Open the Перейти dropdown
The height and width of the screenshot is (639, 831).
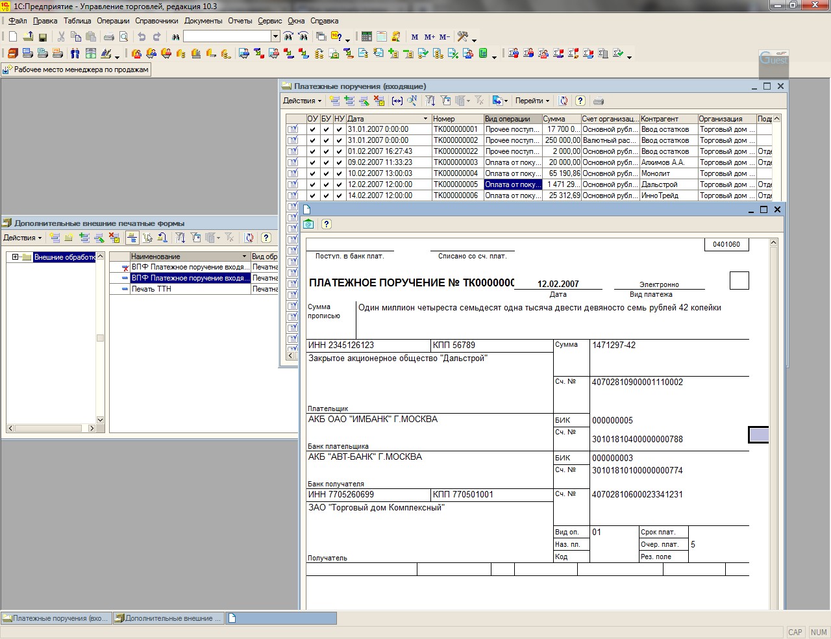coord(532,101)
